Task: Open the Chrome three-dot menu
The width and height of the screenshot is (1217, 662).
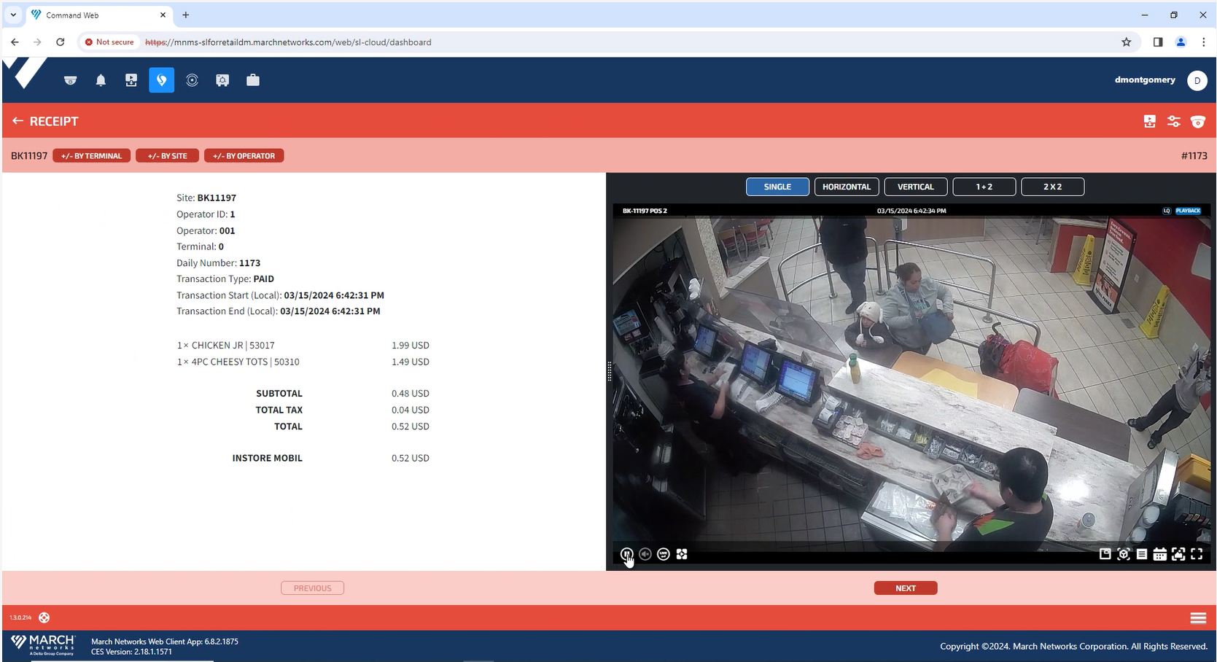Action: pos(1203,42)
